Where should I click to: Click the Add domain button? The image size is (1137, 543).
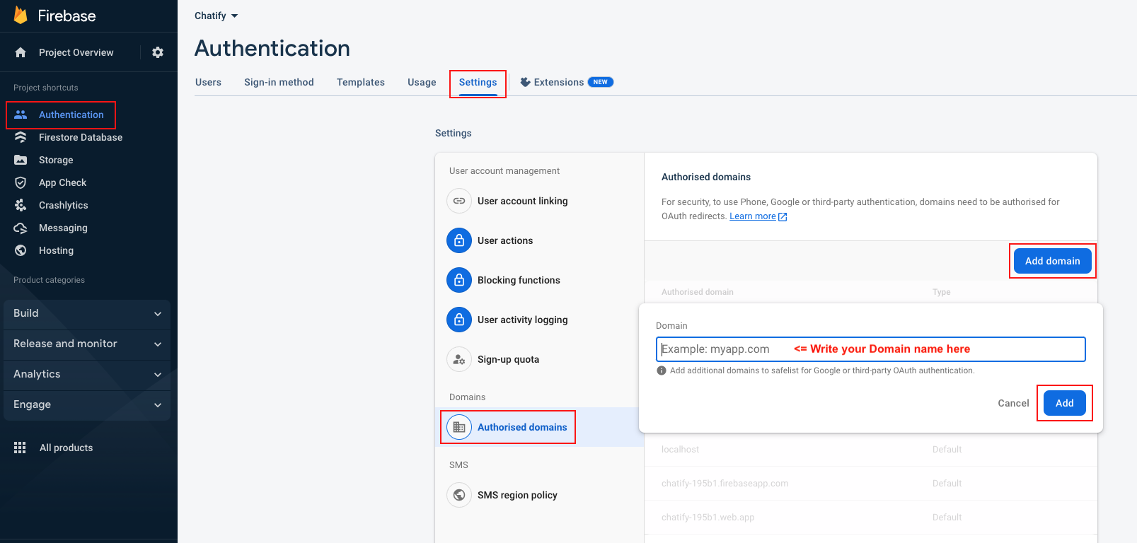coord(1052,261)
